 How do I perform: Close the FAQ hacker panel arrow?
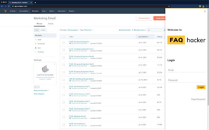tap(205, 11)
